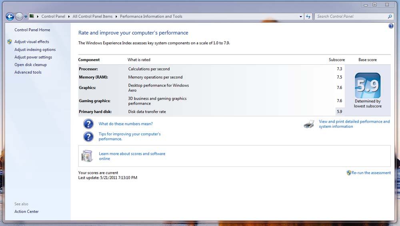Viewport: 400px width, 226px height.
Task: Go to Control Panel Home
Action: (32, 30)
